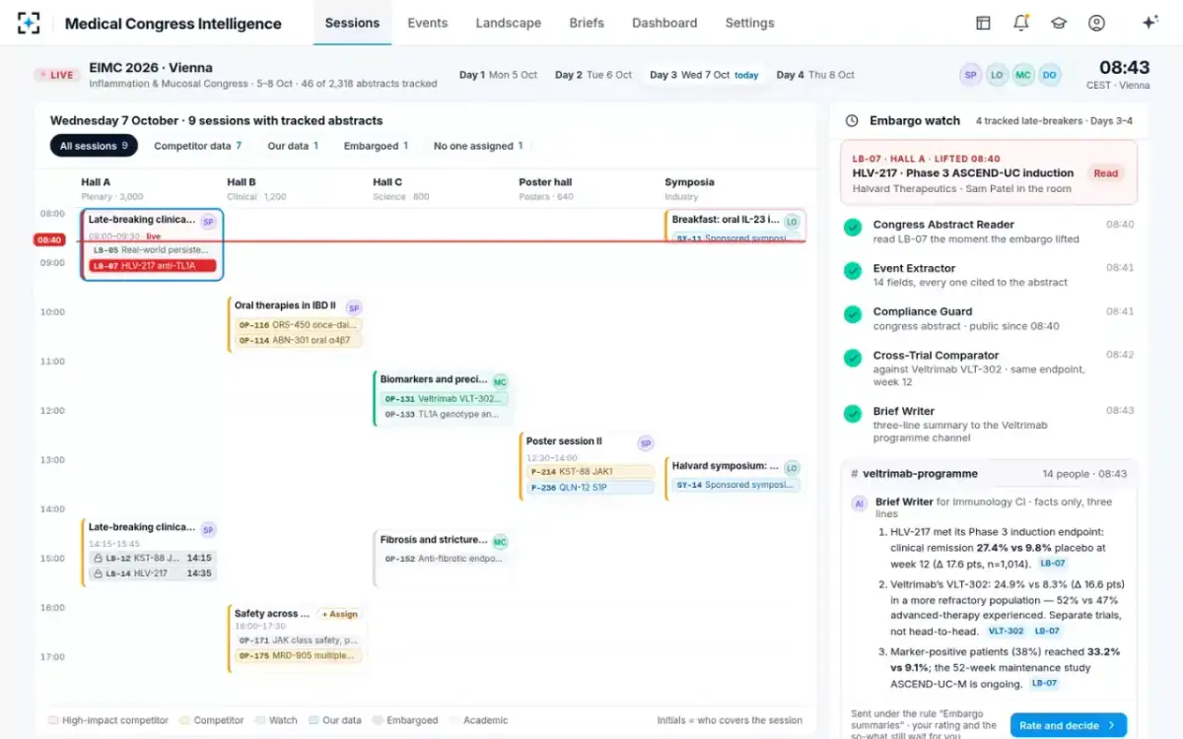This screenshot has width=1183, height=739.
Task: Open the Dashboard tab
Action: [x=664, y=23]
